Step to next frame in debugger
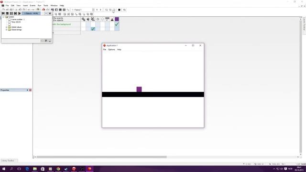Viewport: 306px width, 172px height. (x=15, y=13)
